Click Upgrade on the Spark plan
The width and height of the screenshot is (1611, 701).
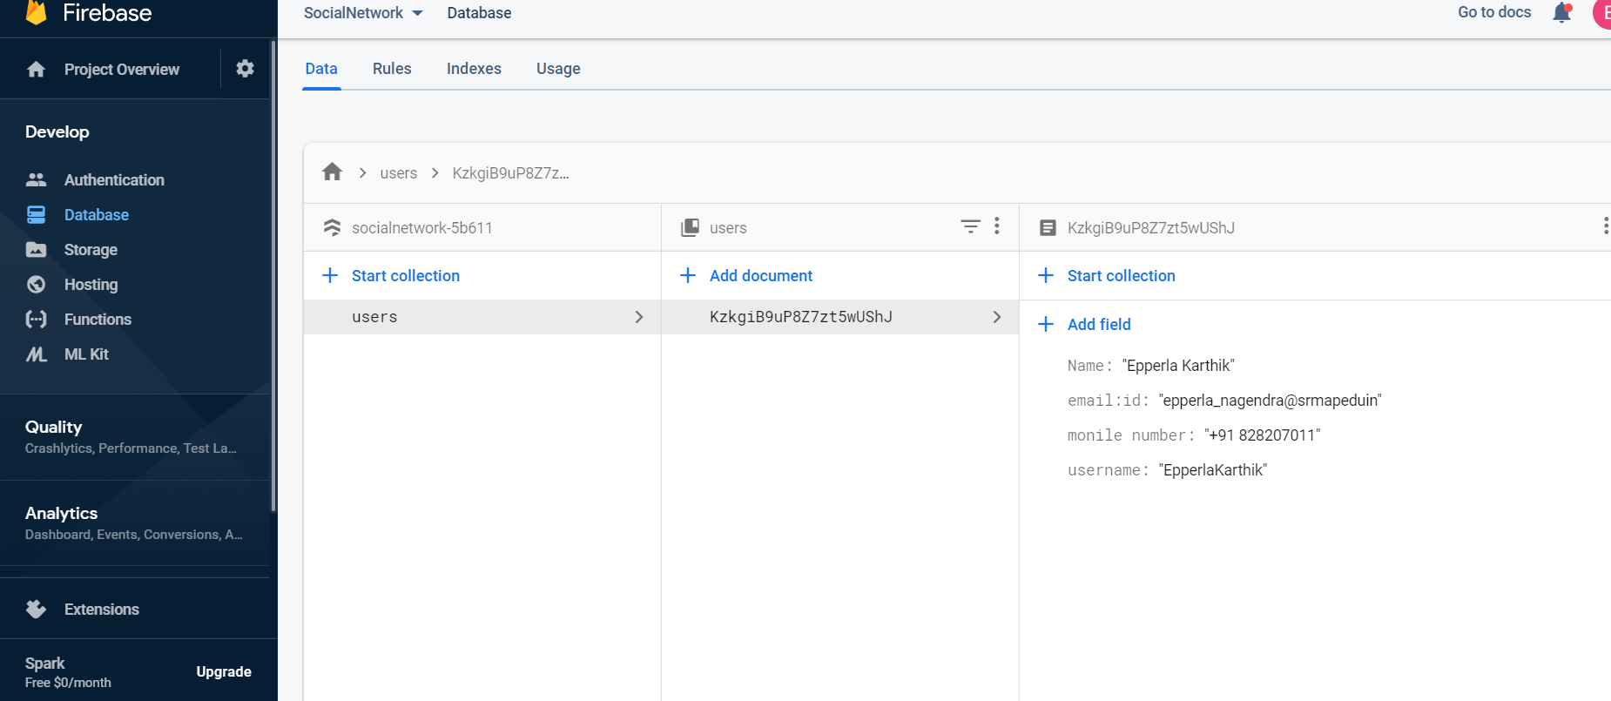tap(224, 671)
